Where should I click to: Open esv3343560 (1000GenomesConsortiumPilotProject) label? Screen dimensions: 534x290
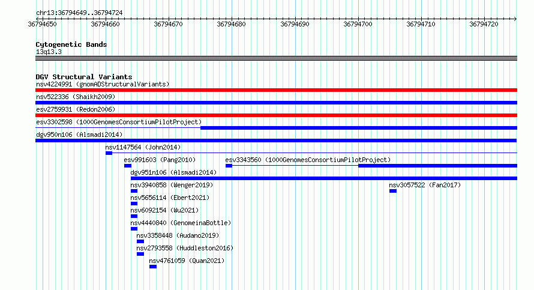coord(308,160)
